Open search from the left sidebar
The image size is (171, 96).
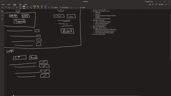coord(2,15)
